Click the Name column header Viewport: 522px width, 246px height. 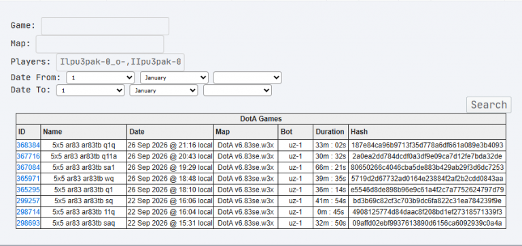point(84,132)
